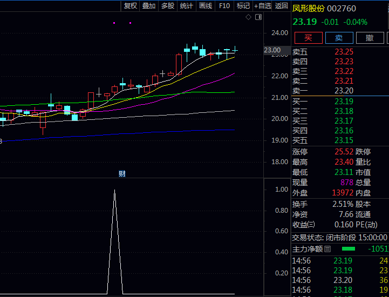Open the 统计 statistics tool

187,6
